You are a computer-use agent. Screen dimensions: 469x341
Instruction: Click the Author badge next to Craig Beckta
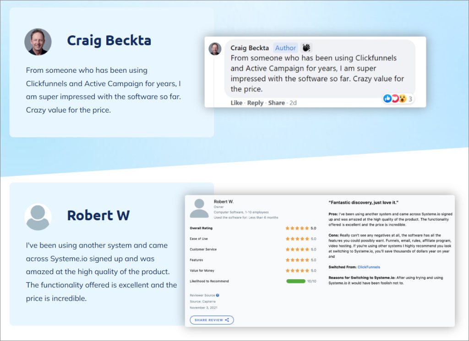(285, 48)
